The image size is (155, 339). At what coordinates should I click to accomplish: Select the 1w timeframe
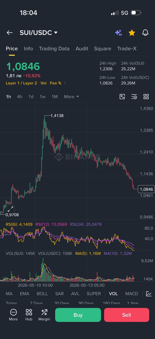point(42,97)
